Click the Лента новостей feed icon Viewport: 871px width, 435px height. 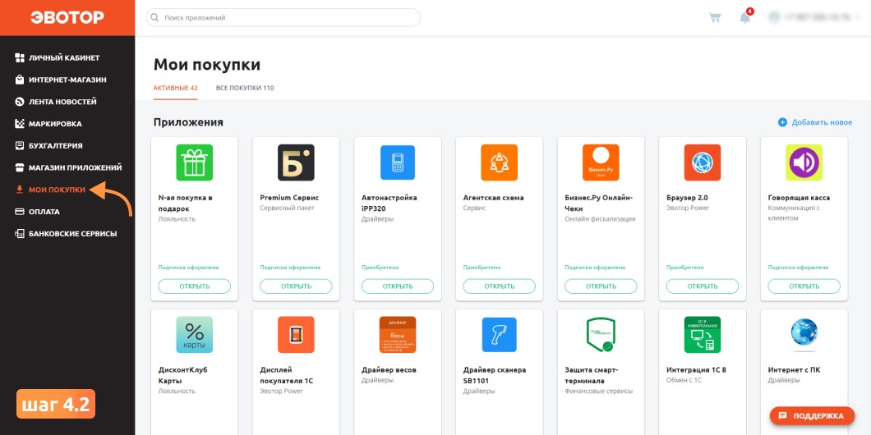click(20, 102)
